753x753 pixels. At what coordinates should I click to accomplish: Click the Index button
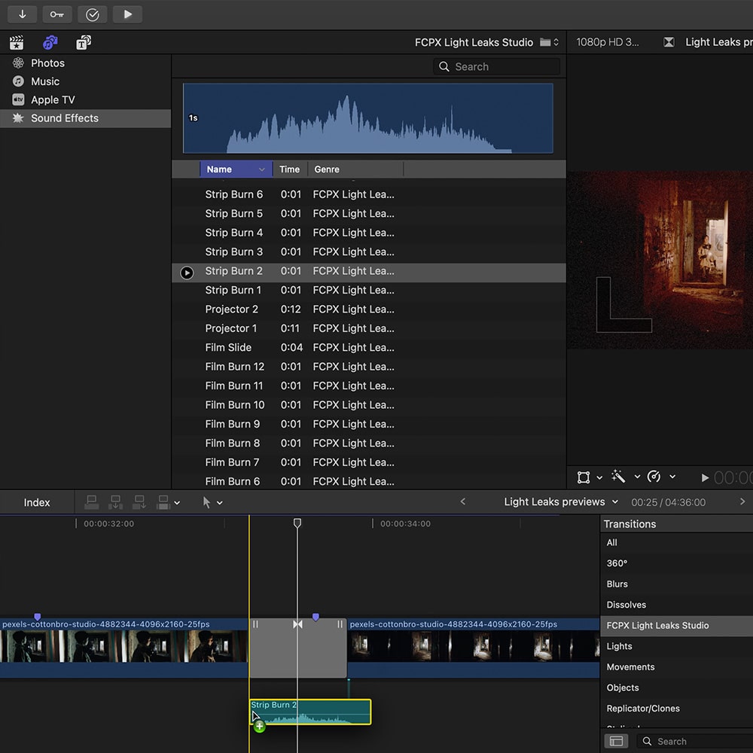pyautogui.click(x=37, y=502)
